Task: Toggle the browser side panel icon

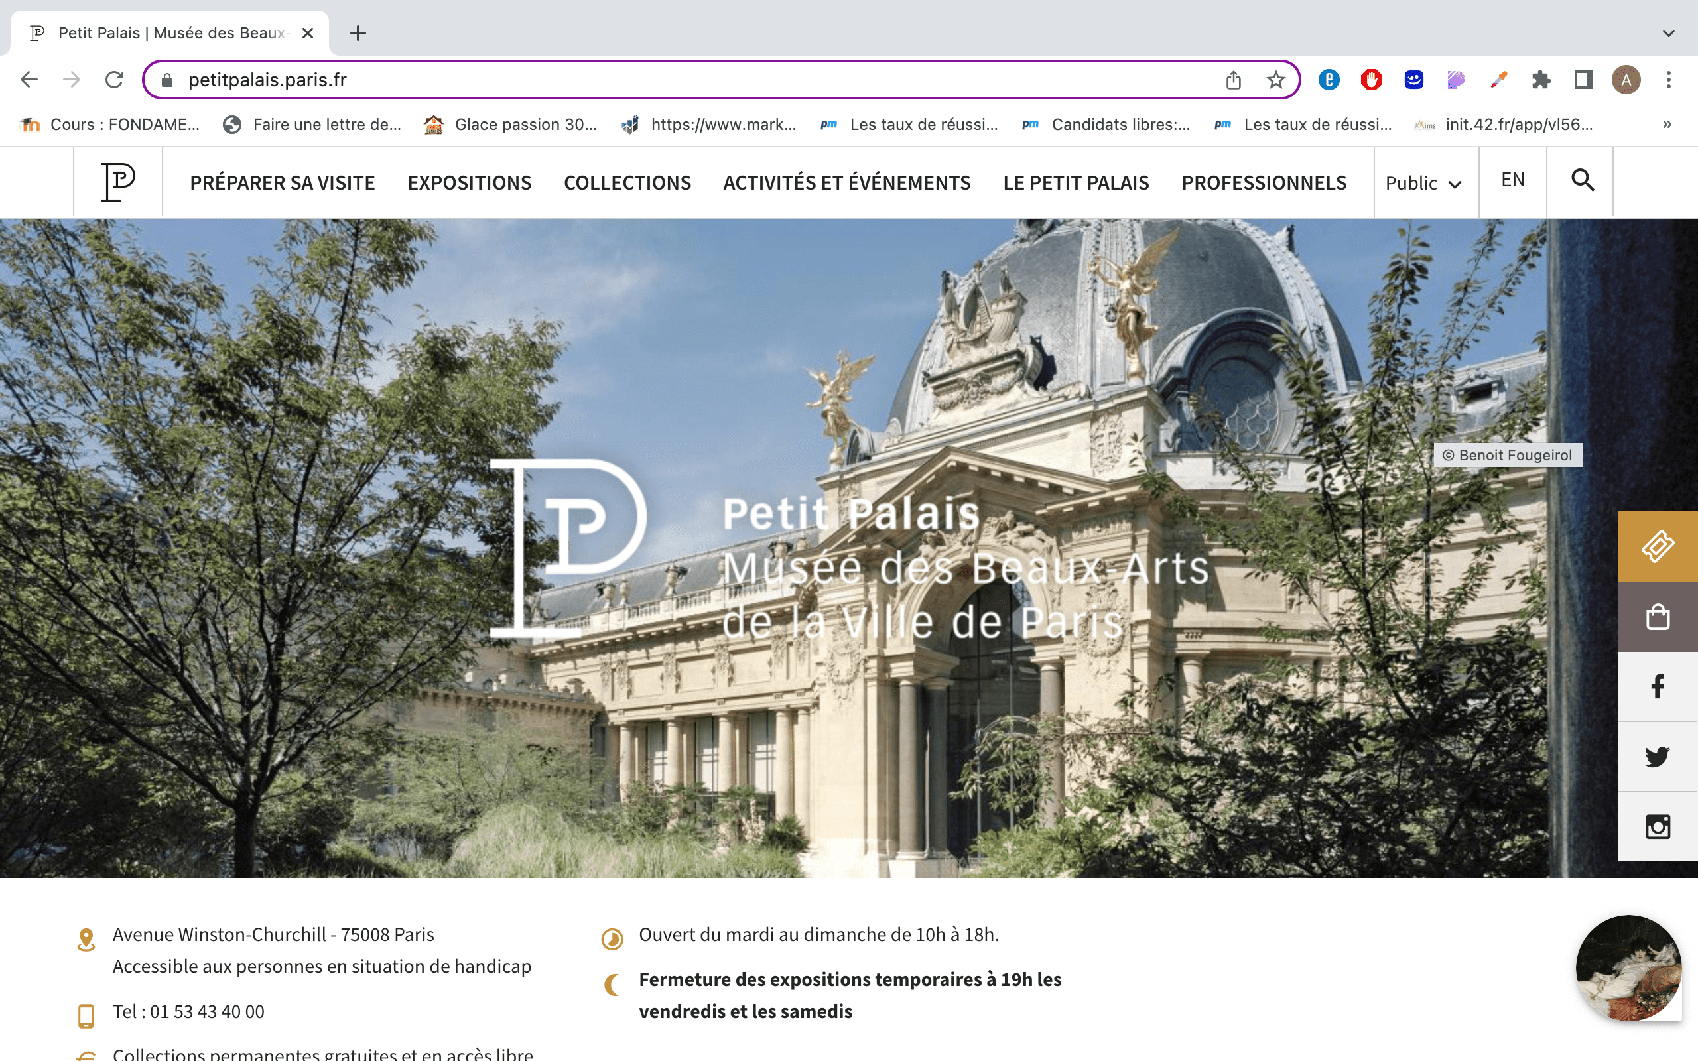Action: (x=1584, y=80)
